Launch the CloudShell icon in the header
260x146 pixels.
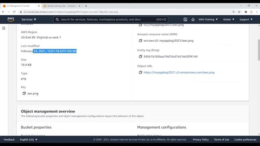tap(185, 19)
